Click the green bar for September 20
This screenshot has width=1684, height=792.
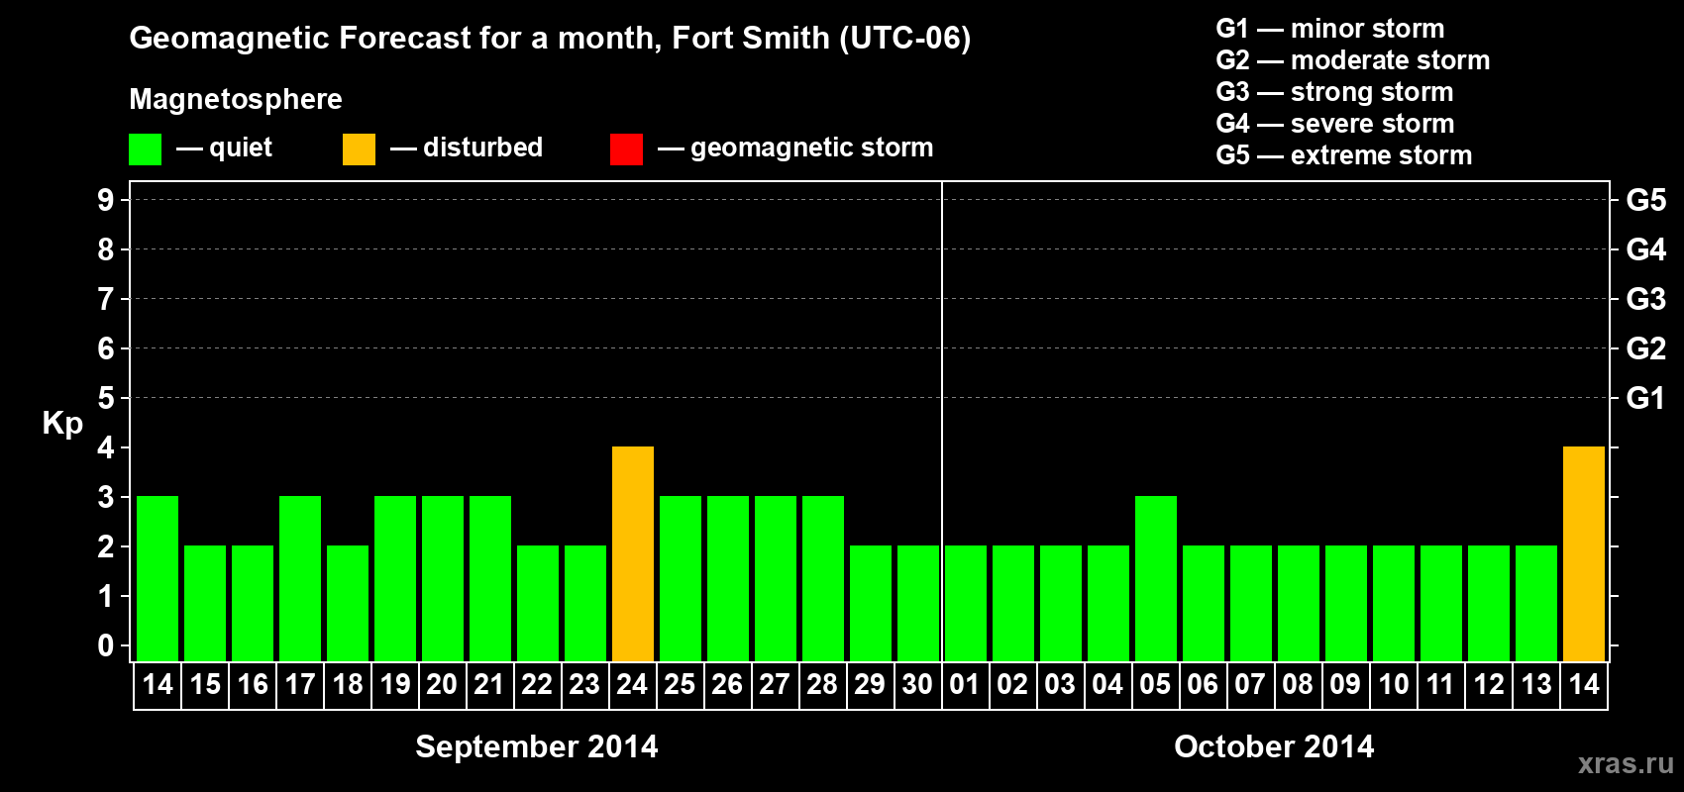[x=443, y=579]
